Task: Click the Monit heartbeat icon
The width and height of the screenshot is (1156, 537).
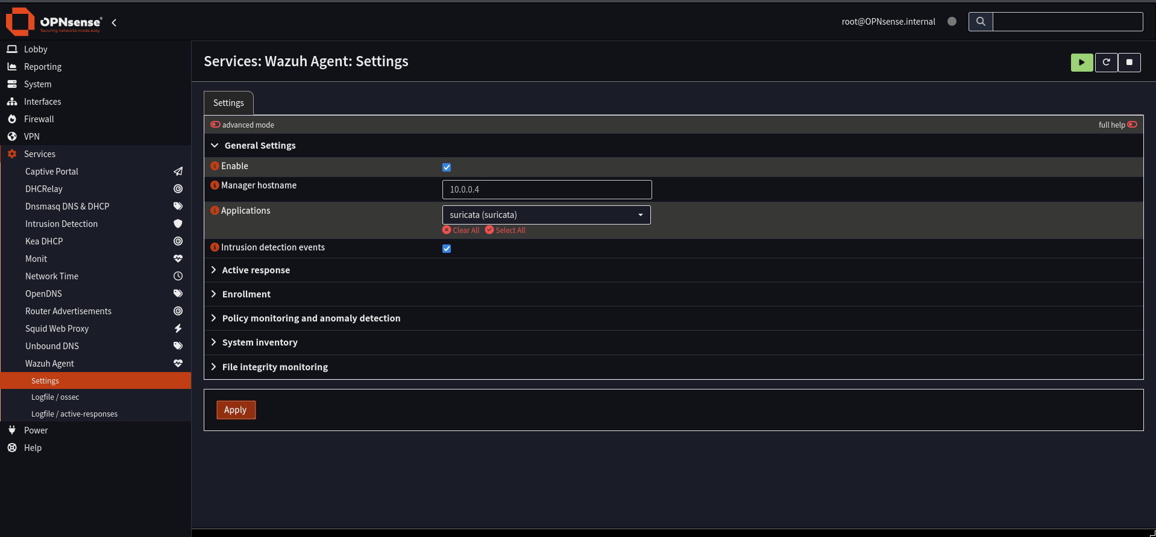Action: tap(178, 259)
